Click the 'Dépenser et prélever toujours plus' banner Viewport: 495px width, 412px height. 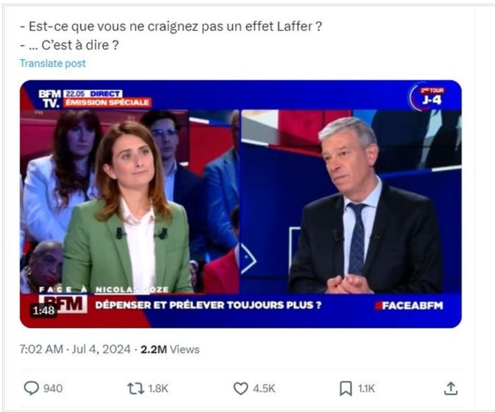209,305
